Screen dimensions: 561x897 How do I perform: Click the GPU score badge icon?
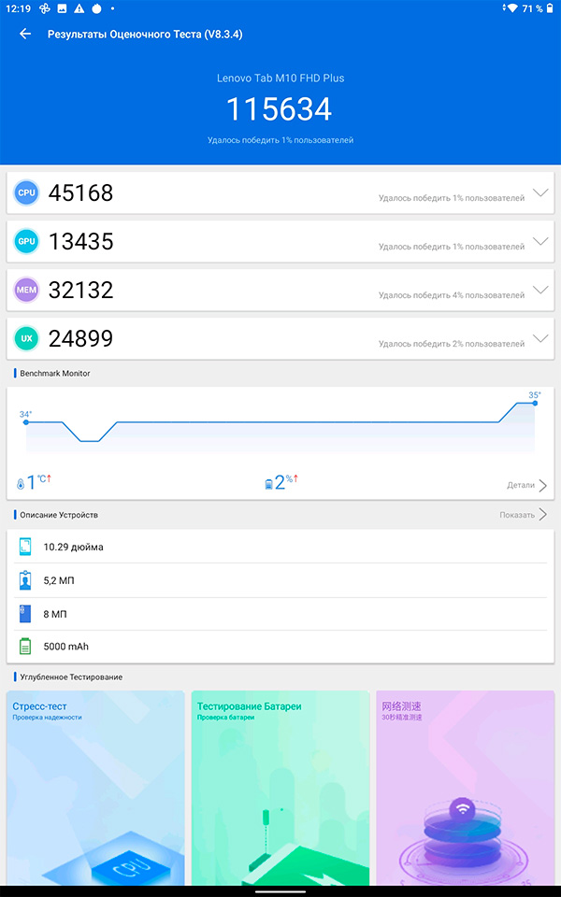[x=26, y=241]
